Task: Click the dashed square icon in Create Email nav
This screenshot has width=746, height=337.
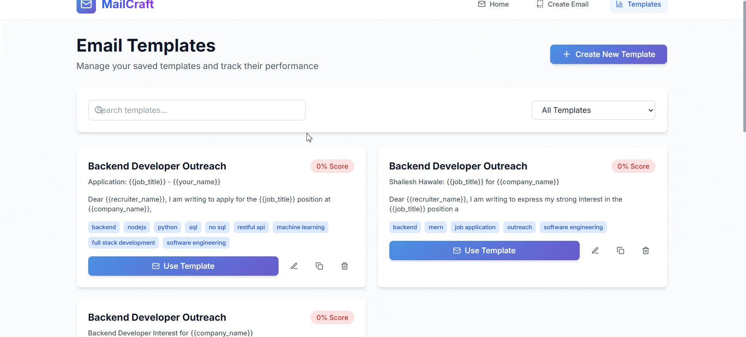Action: point(540,4)
